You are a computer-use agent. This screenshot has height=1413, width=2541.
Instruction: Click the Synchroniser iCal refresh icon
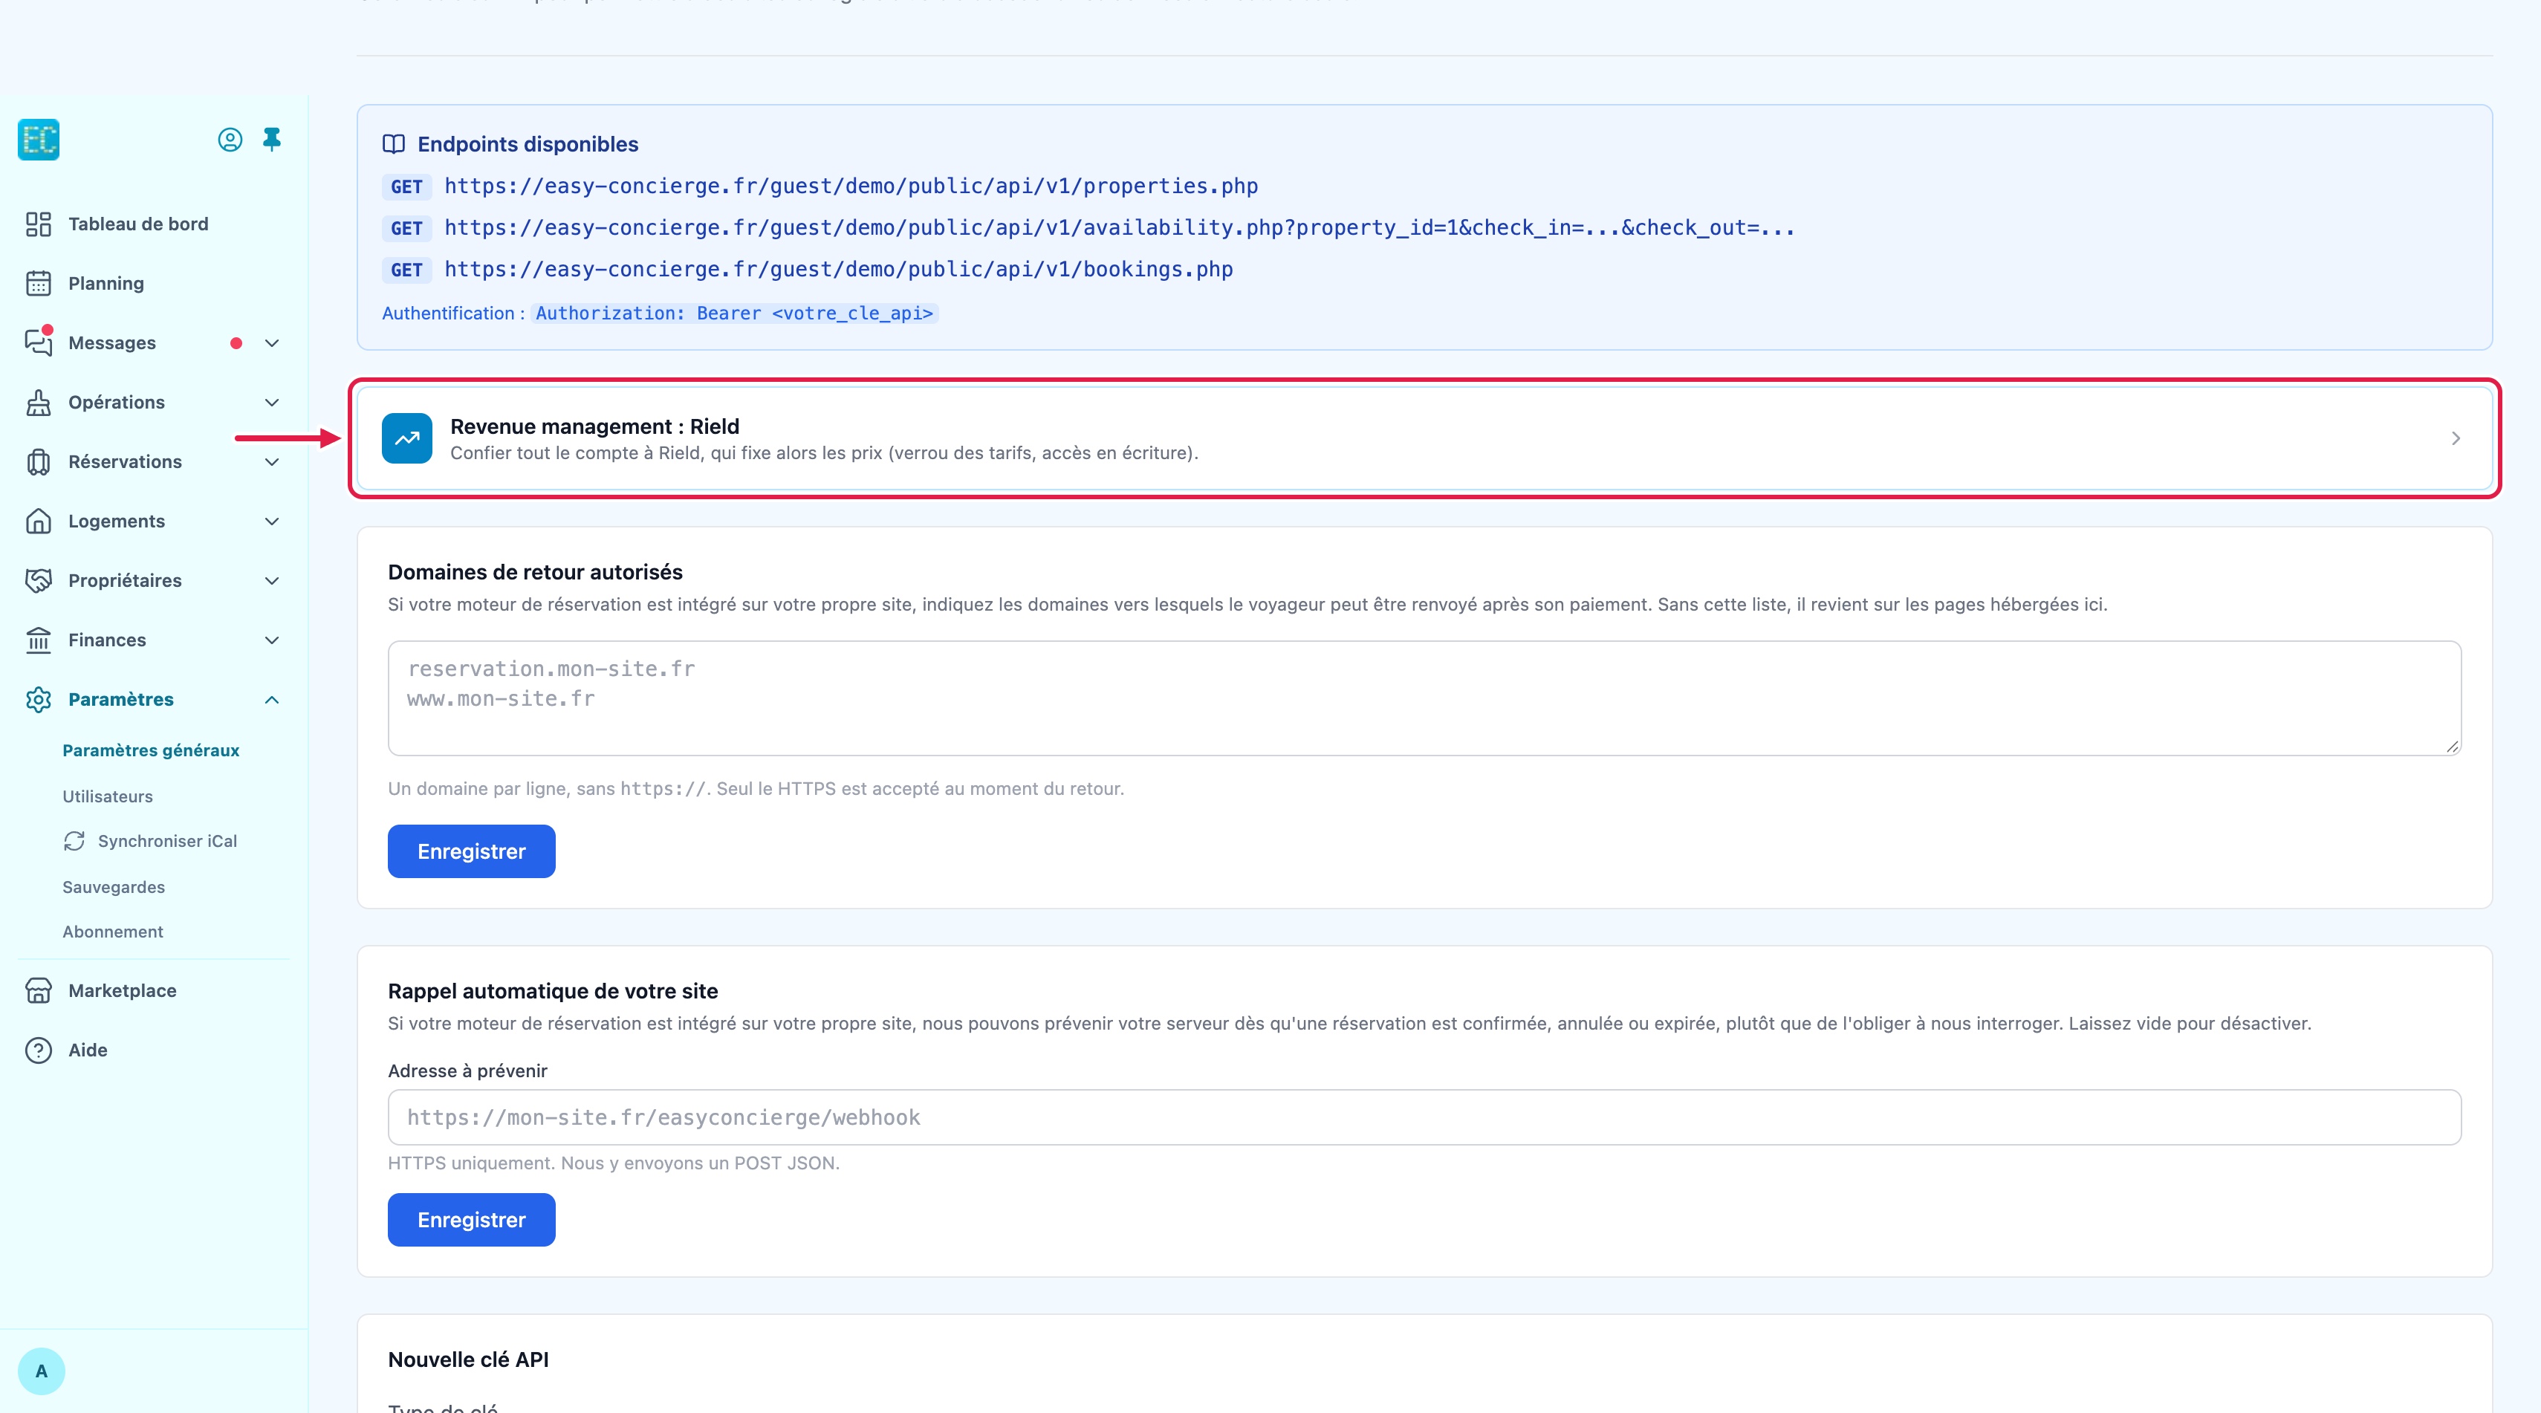(x=74, y=841)
